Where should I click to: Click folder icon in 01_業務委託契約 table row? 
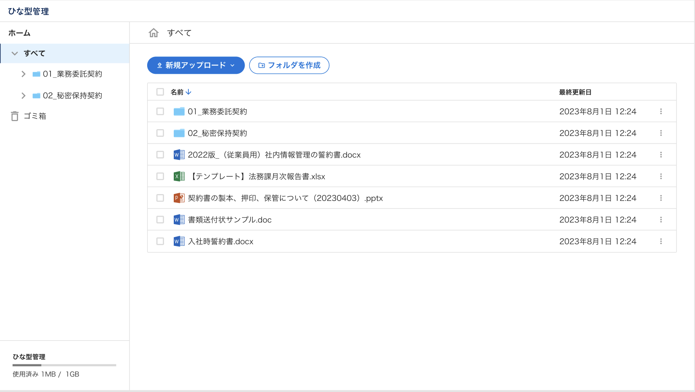click(x=179, y=111)
